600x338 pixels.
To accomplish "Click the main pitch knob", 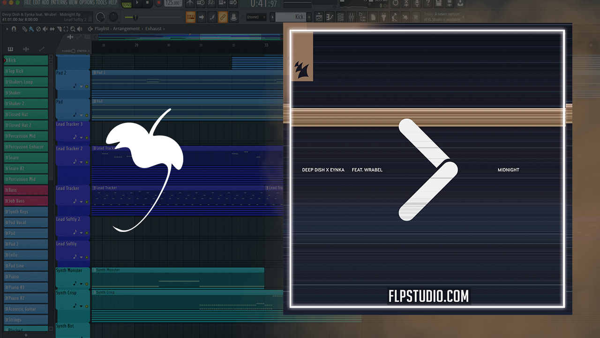I will pos(113,17).
